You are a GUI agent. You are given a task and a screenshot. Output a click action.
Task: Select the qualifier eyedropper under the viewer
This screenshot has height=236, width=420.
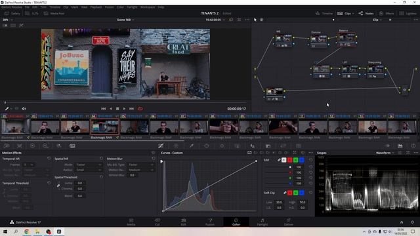(7, 109)
